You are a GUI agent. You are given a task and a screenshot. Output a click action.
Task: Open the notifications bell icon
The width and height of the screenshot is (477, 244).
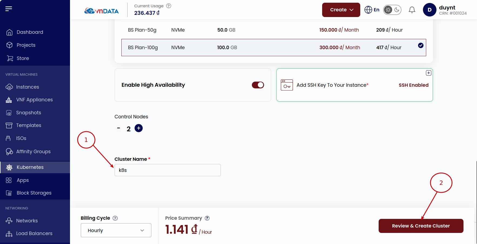(412, 10)
